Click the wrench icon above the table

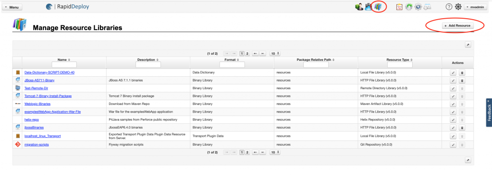(468, 45)
